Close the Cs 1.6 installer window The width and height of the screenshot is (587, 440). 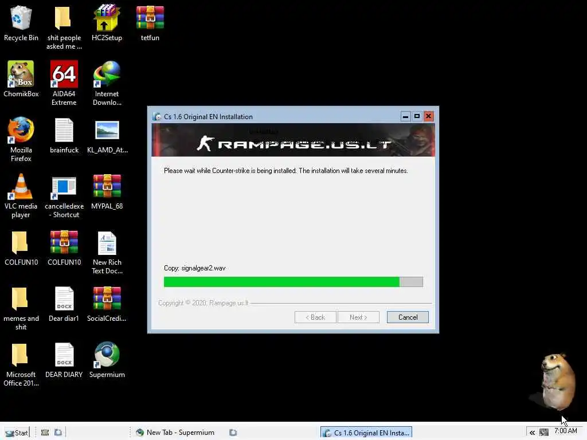428,116
